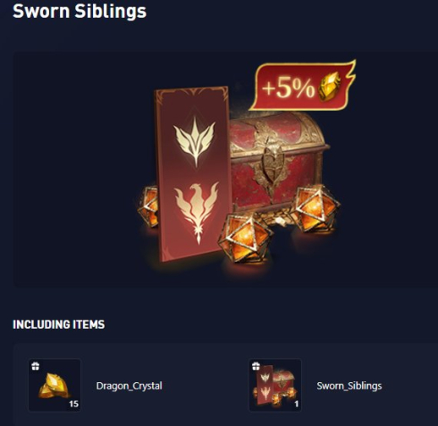This screenshot has width=438, height=426.
Task: Click the Dragon_Crystal item name
Action: [x=129, y=386]
